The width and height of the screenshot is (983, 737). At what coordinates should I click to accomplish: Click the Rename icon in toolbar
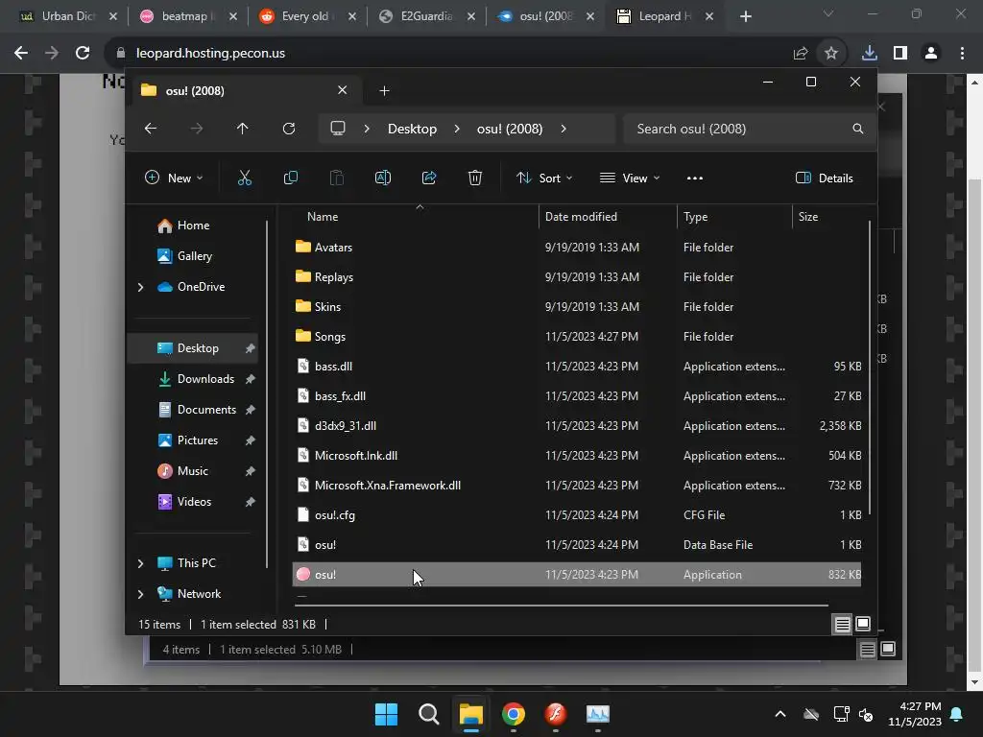pyautogui.click(x=382, y=178)
